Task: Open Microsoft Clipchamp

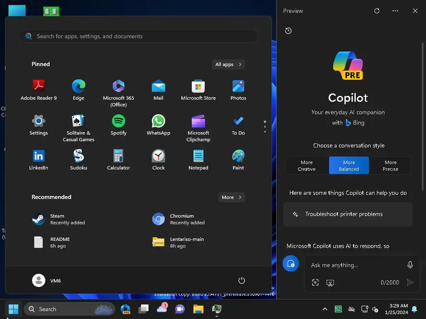Action: click(x=198, y=128)
